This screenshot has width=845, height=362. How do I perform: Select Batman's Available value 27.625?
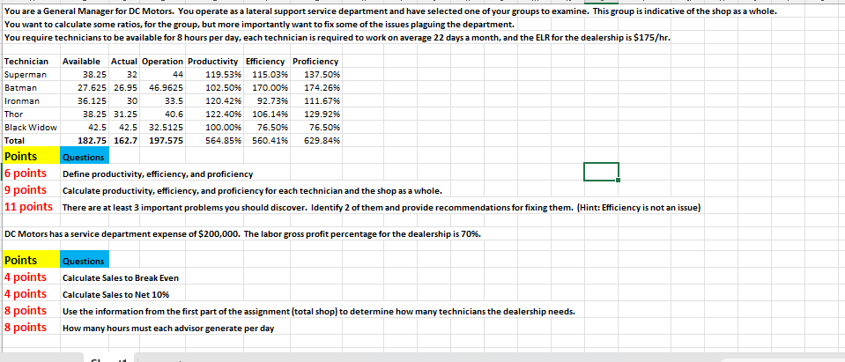tap(84, 87)
